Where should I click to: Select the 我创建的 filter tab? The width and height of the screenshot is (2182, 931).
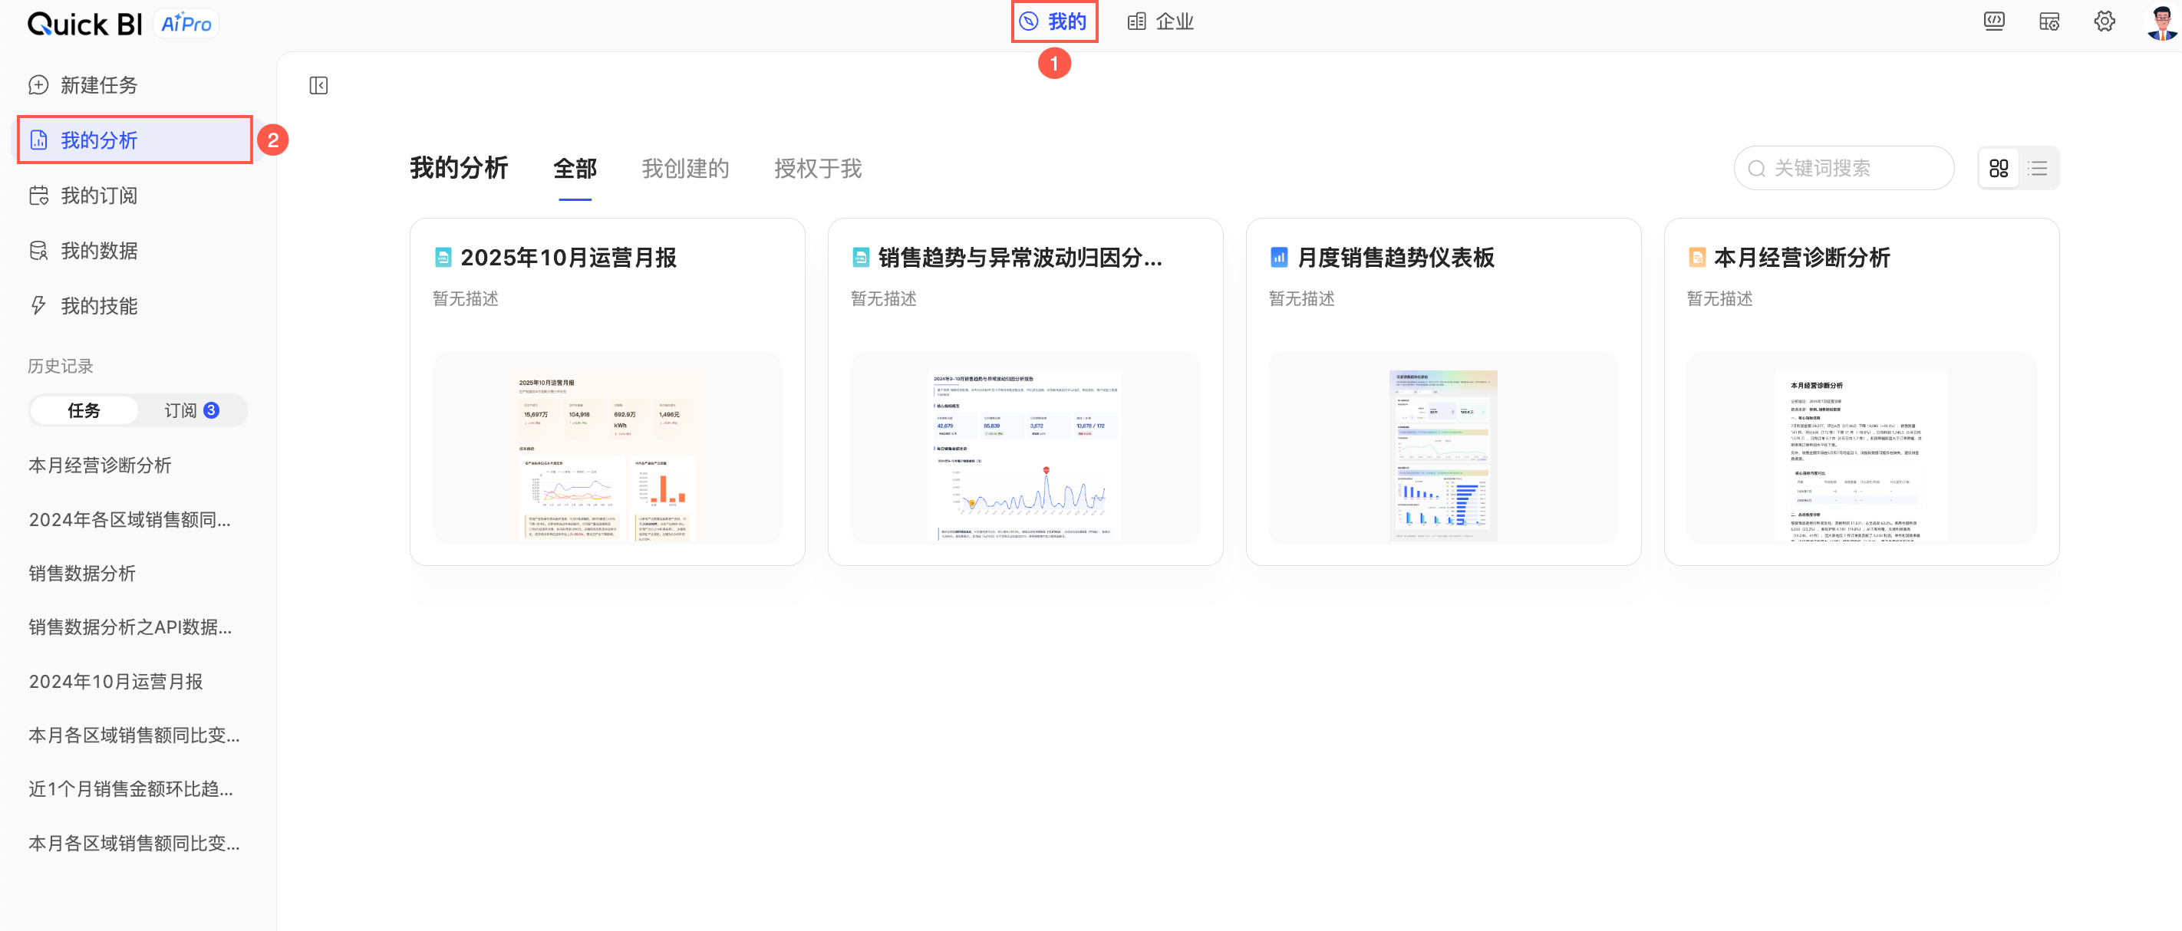[x=685, y=169]
